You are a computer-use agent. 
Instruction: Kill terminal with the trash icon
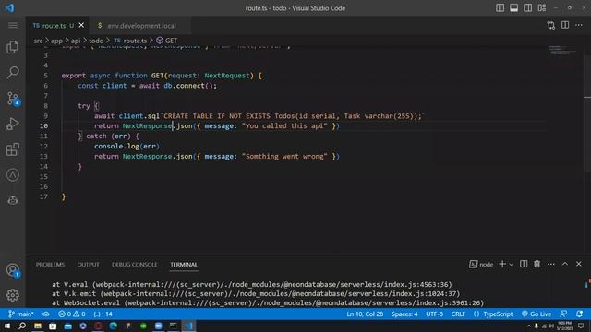click(x=537, y=265)
